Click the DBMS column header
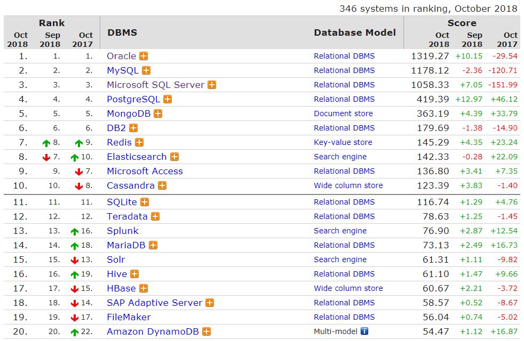Screen dimensions: 524x341 [x=122, y=33]
